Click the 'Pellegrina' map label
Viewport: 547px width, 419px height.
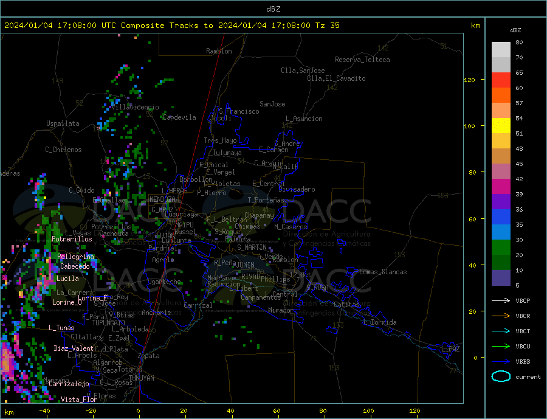click(76, 257)
